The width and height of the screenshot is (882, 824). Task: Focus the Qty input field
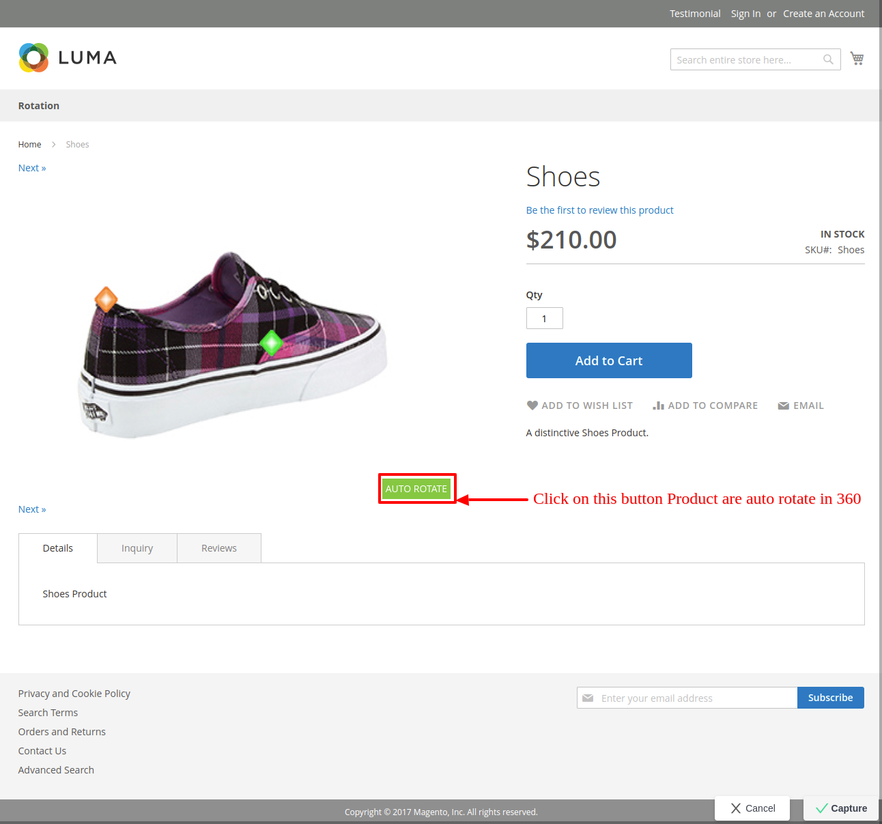tap(544, 318)
